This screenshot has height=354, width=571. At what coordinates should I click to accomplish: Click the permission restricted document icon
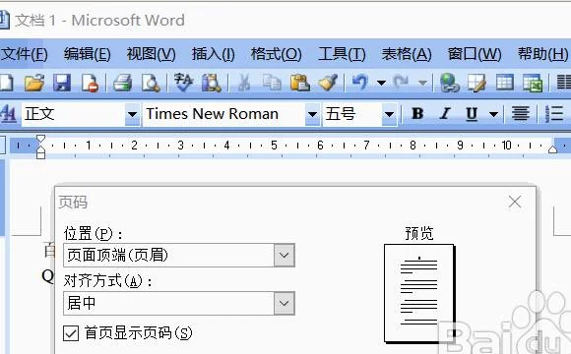90,83
